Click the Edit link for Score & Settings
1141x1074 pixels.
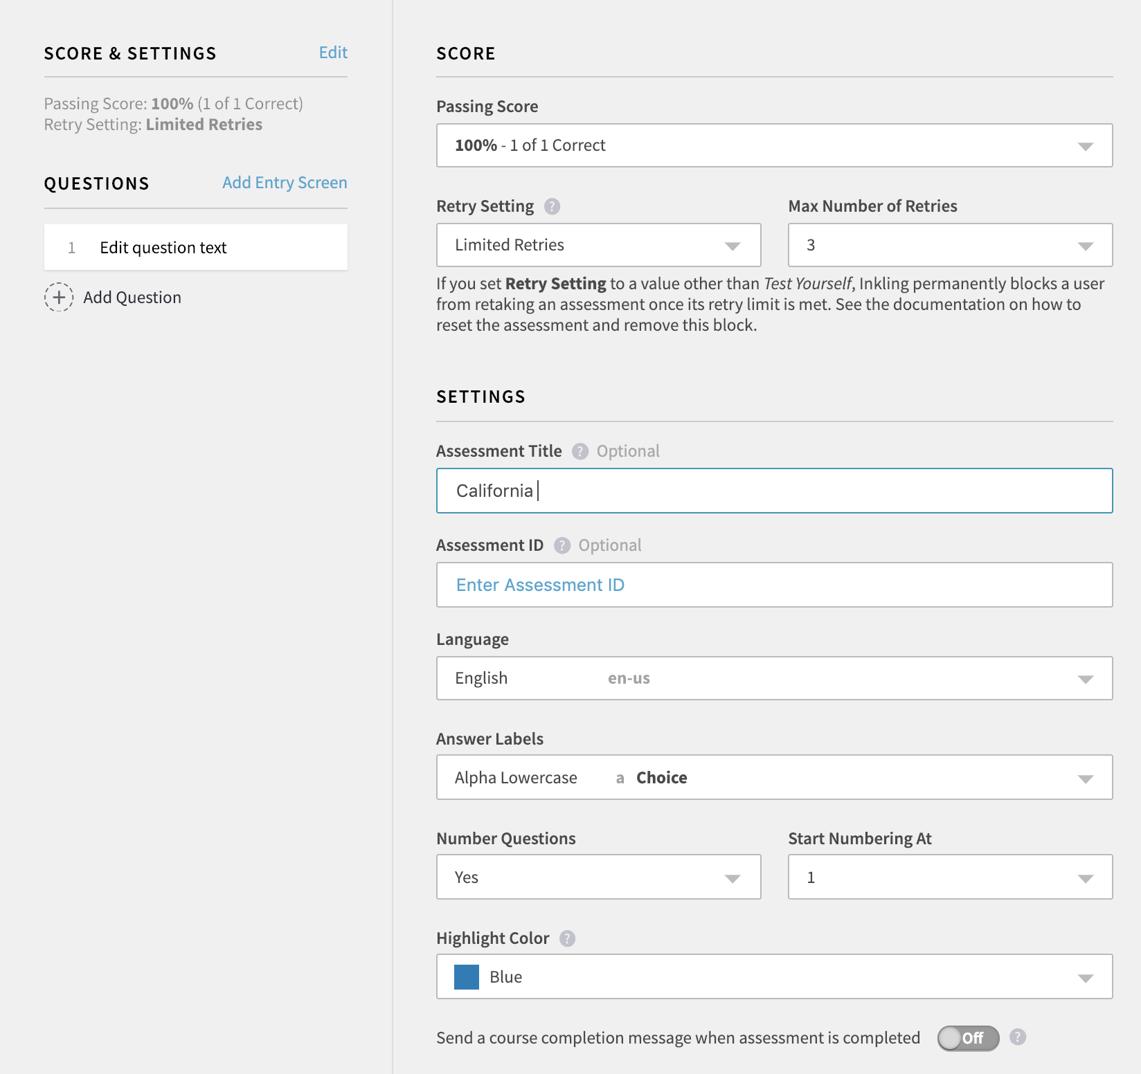coord(333,53)
